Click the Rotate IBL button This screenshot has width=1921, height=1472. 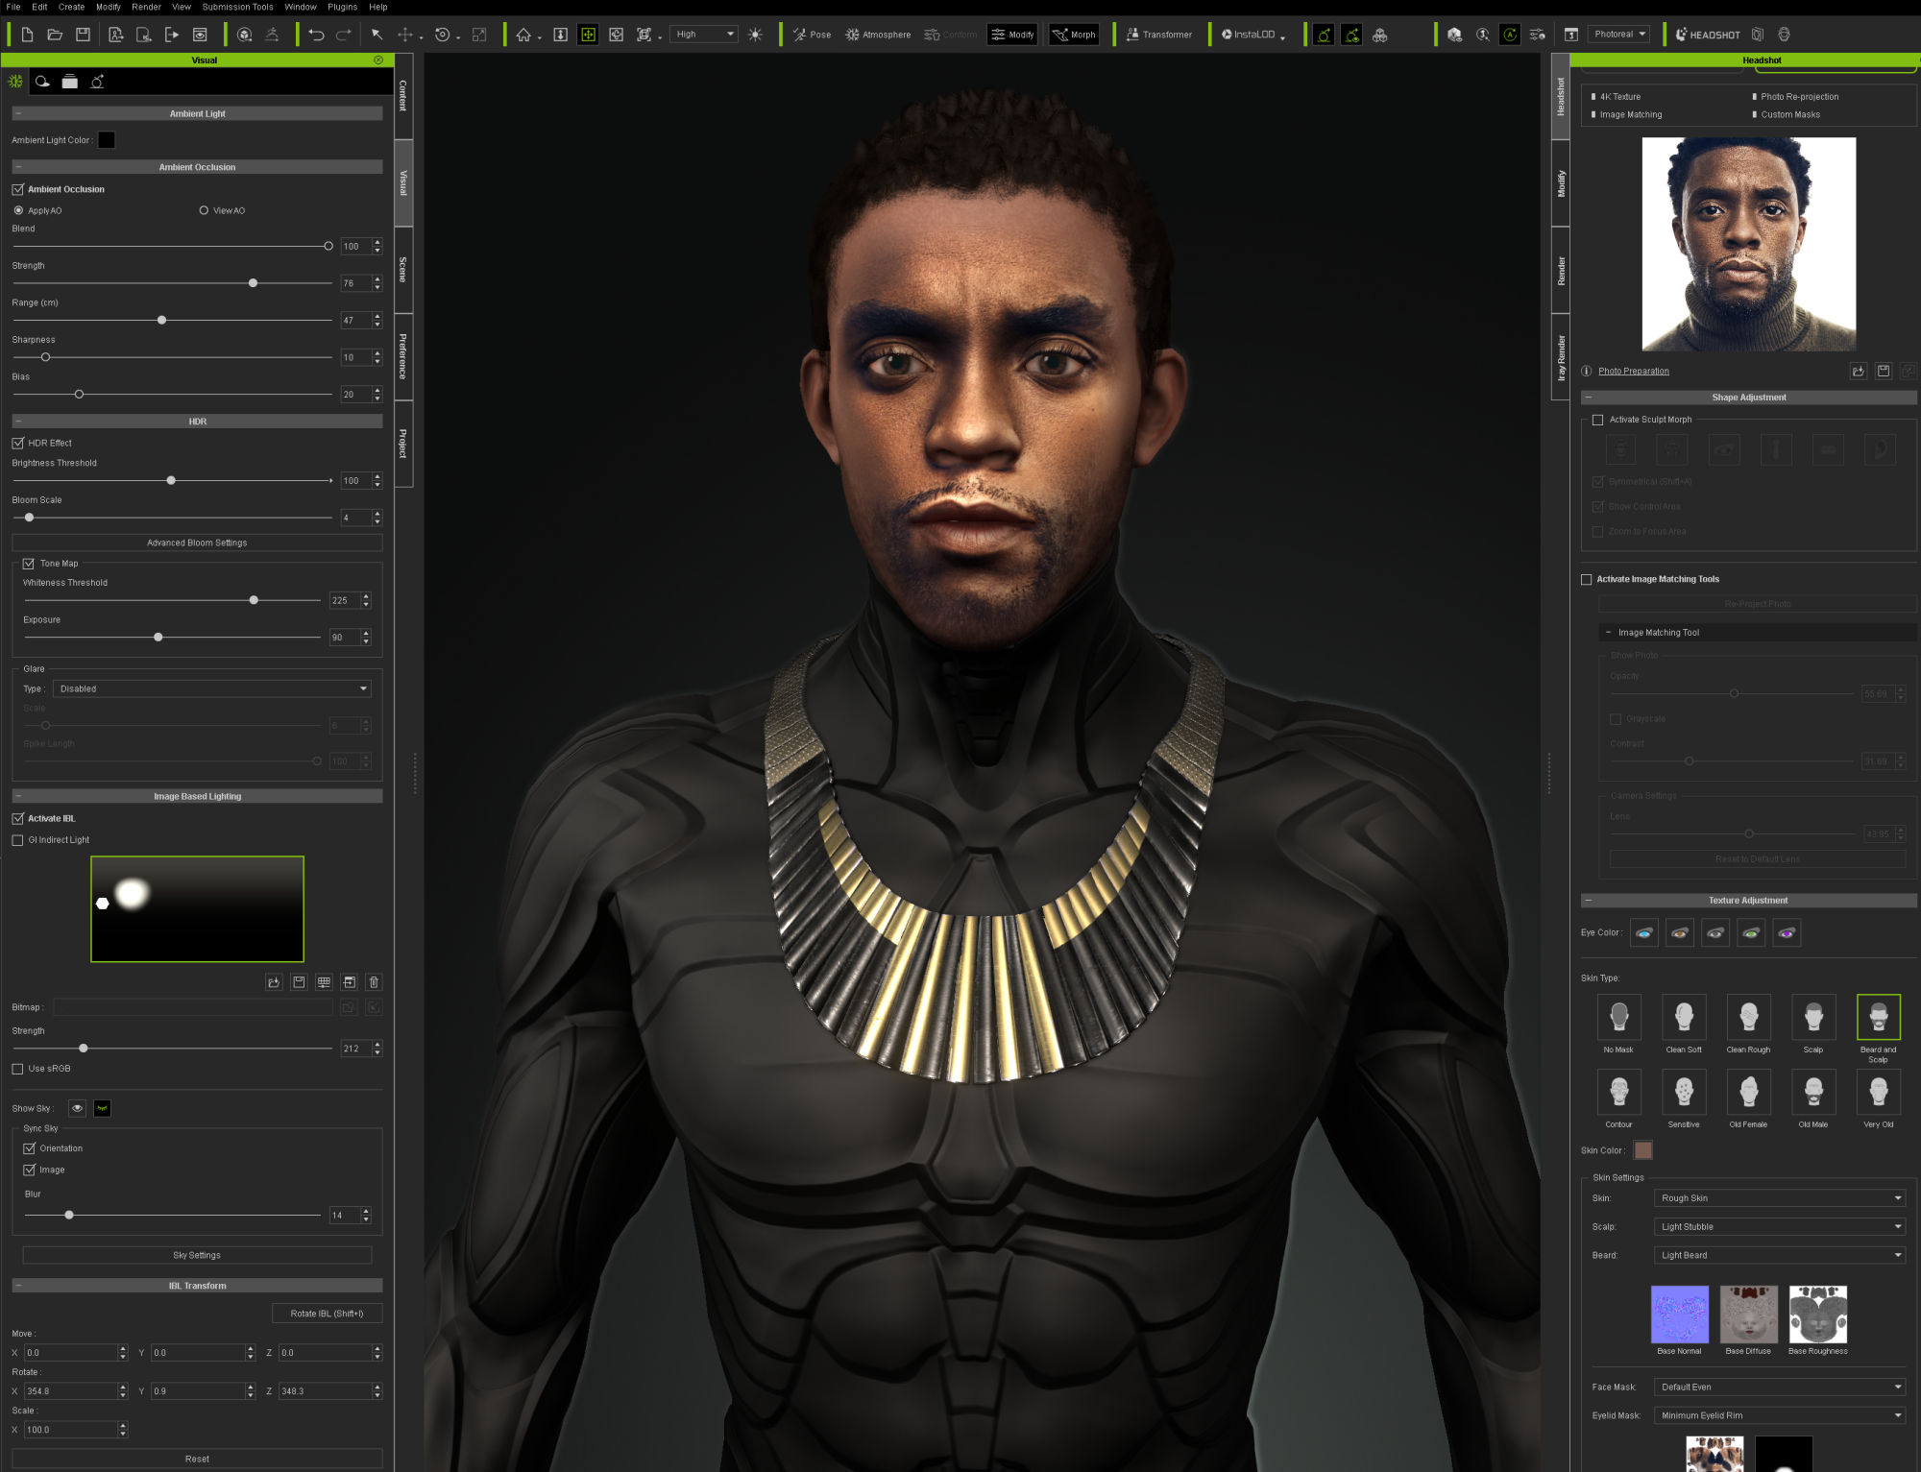pos(327,1314)
